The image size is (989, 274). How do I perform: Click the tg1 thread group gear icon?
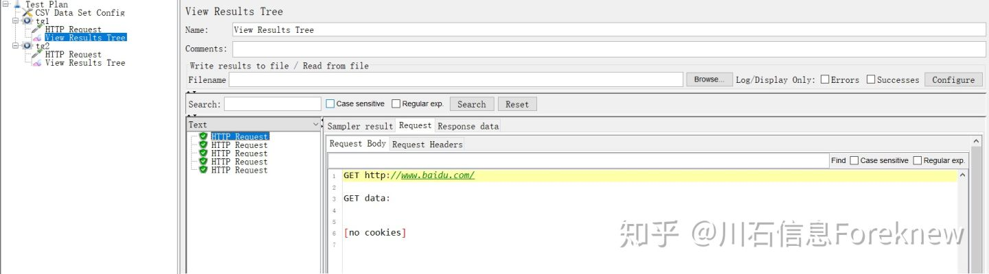click(x=27, y=21)
